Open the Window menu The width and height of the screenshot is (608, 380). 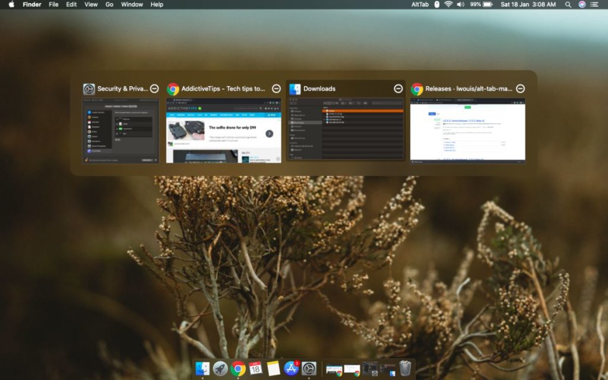pos(131,4)
